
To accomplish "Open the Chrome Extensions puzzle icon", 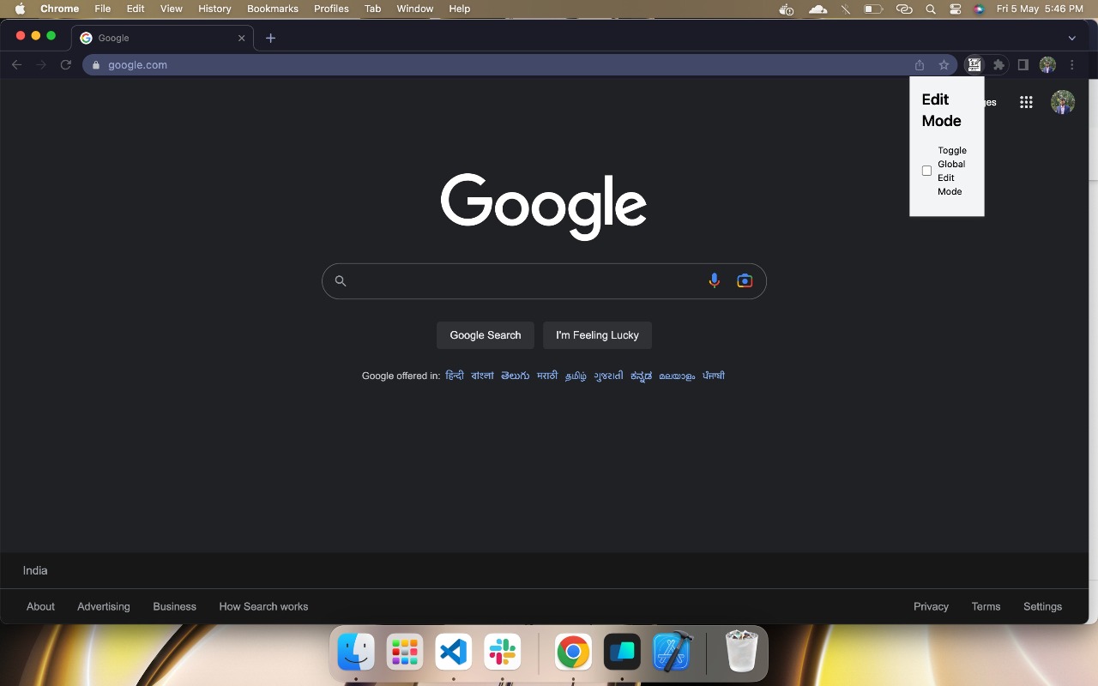I will 998,64.
